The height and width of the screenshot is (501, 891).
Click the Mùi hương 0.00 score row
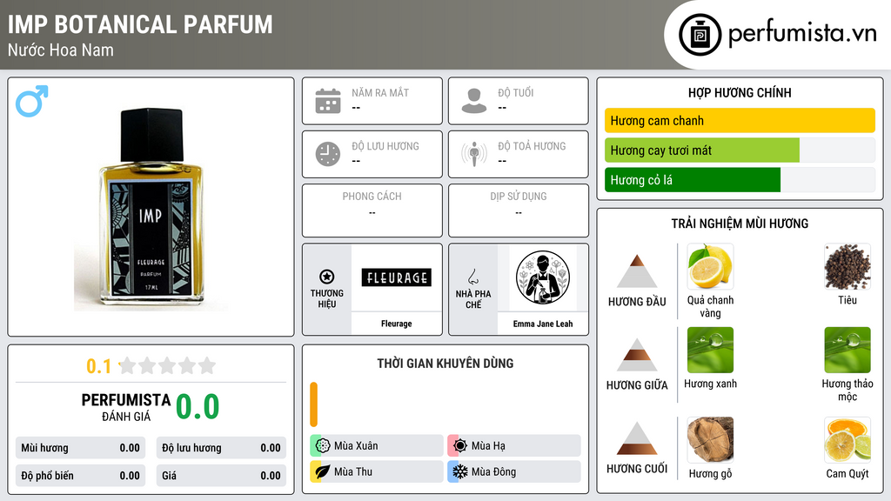[81, 448]
